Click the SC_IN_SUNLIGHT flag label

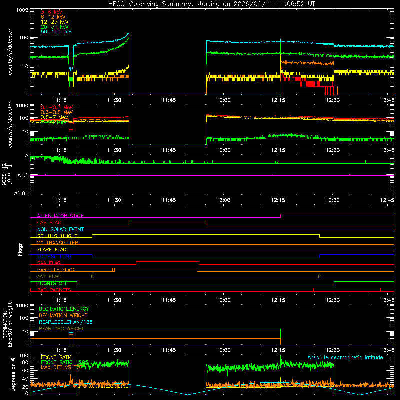click(57, 236)
